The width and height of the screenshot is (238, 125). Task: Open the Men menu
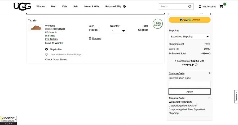(54, 6)
